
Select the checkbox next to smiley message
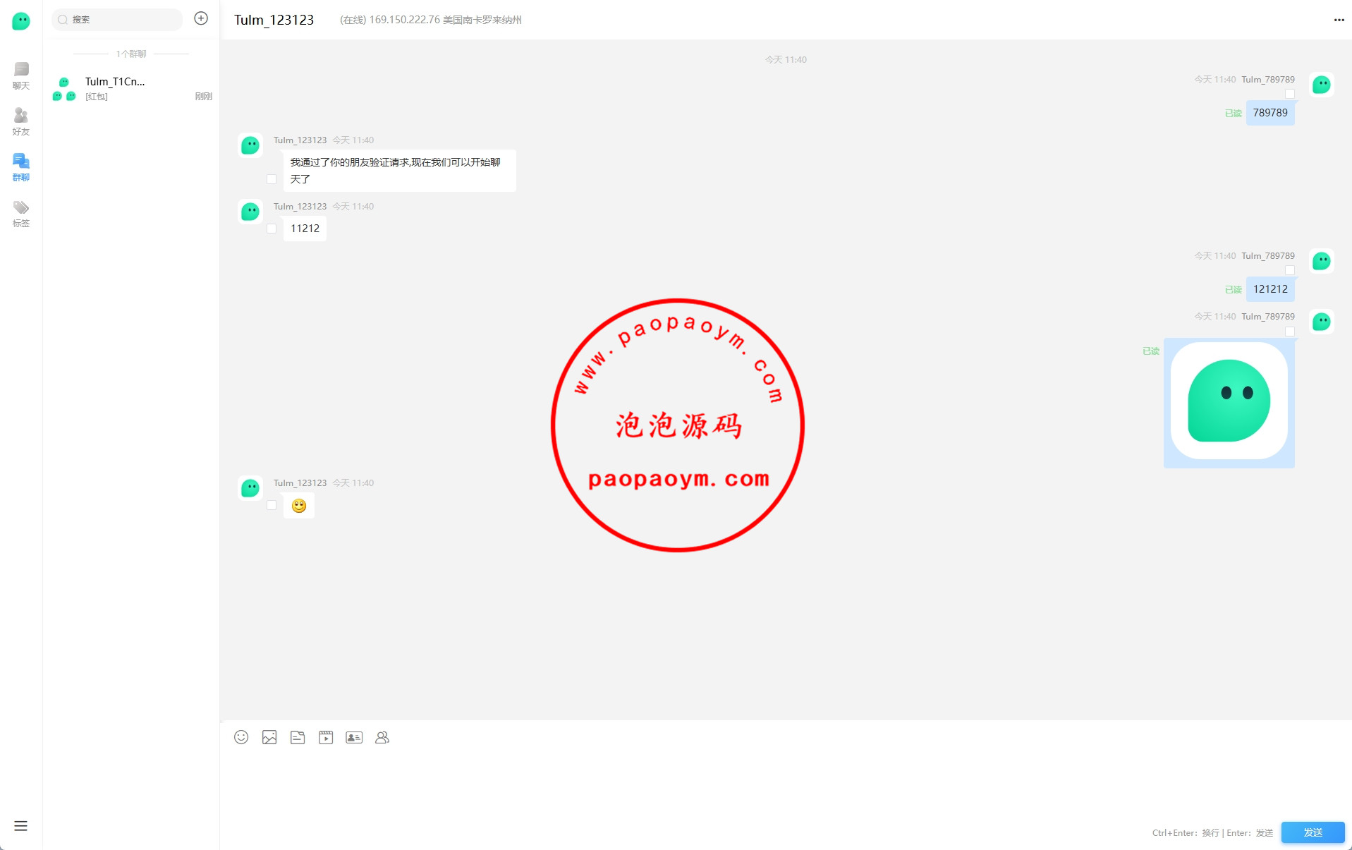[272, 505]
